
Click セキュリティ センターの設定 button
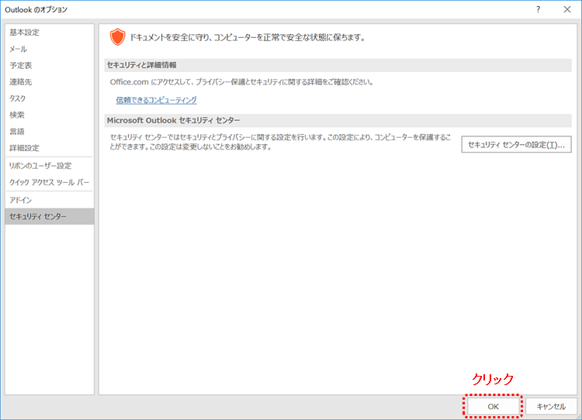(516, 145)
